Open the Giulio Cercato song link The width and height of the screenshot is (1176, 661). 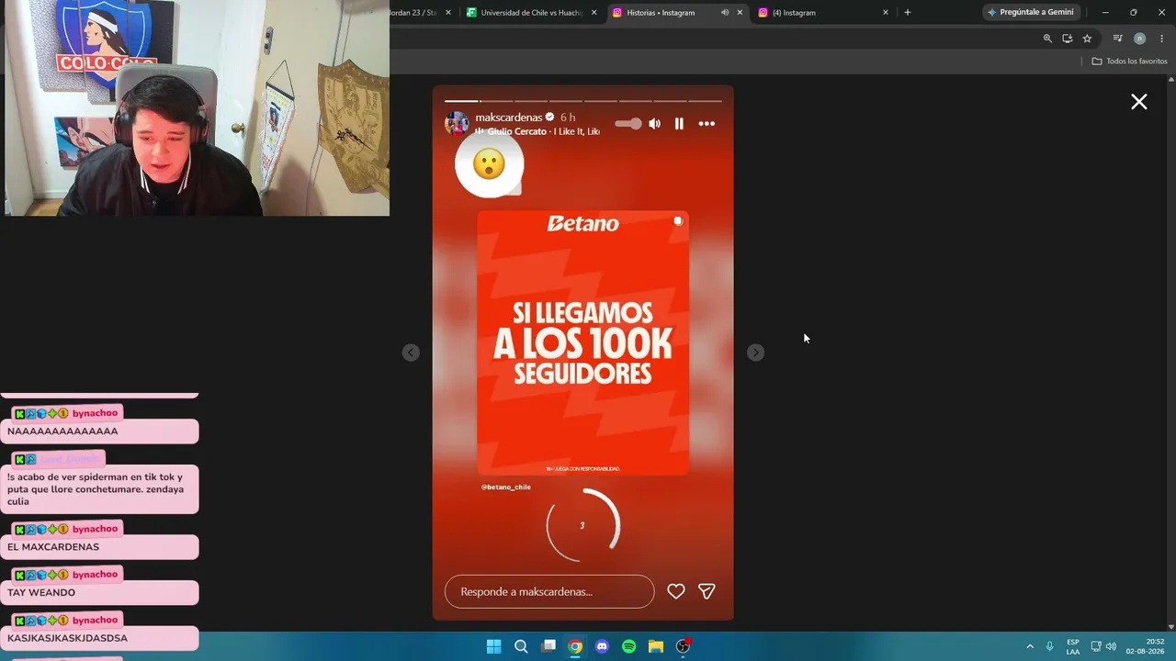[x=543, y=131]
